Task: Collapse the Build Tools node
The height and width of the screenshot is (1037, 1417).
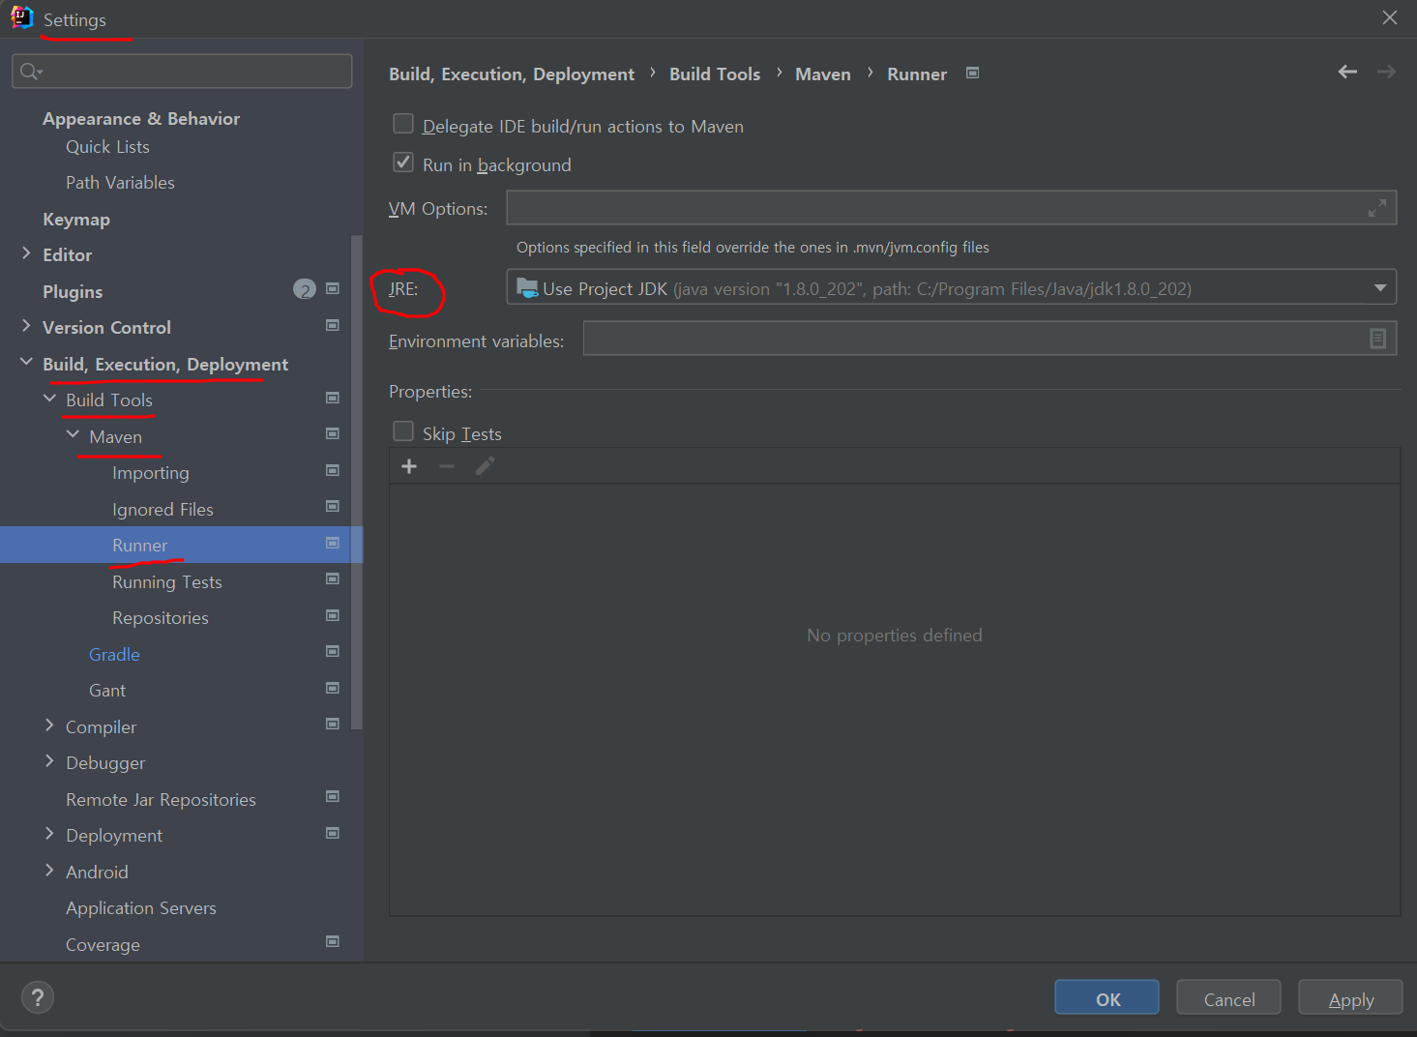Action: pyautogui.click(x=49, y=399)
